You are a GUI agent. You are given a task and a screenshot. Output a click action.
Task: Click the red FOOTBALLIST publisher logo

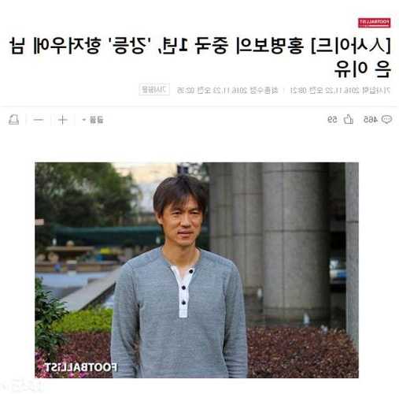tap(375, 23)
